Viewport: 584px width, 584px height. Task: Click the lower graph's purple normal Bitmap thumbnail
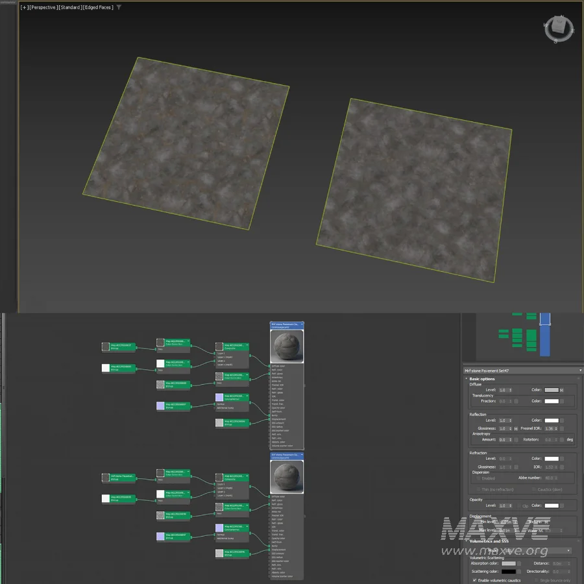(160, 537)
